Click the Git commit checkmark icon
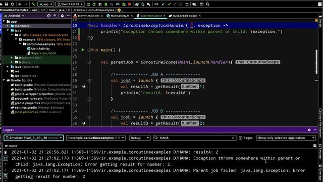The height and width of the screenshot is (182, 323). point(169,4)
